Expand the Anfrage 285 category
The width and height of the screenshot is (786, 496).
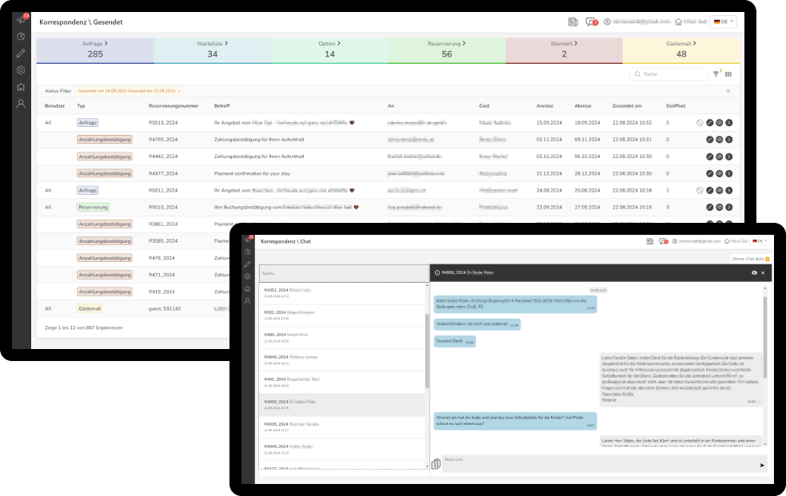(x=95, y=50)
